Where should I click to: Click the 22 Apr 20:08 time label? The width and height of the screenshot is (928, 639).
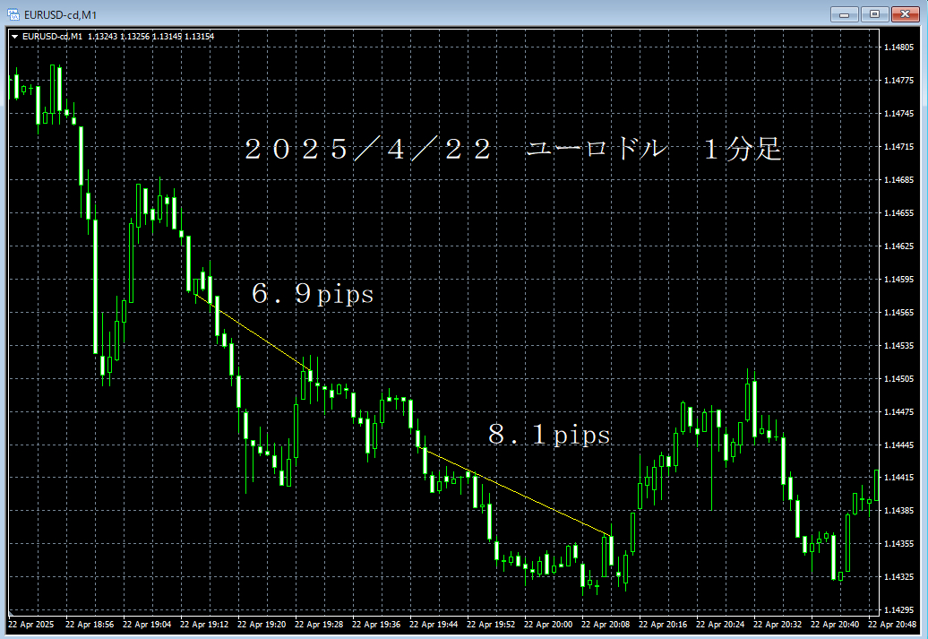click(606, 625)
